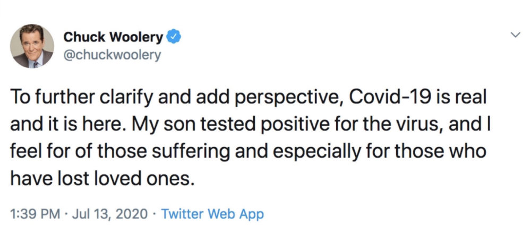Viewport: 531px width, 234px height.
Task: Click the "Chuck Woolery" display name
Action: [114, 37]
